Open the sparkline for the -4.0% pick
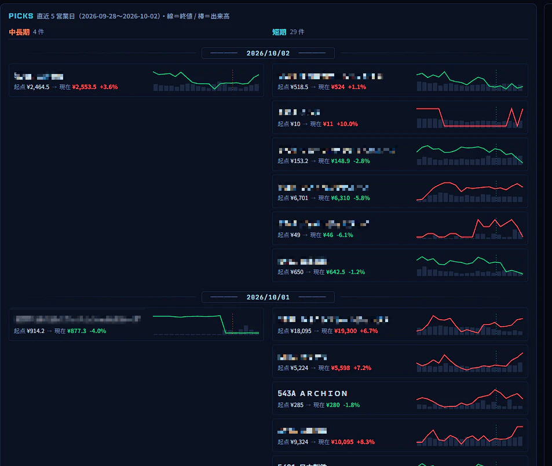The width and height of the screenshot is (552, 466). click(206, 324)
